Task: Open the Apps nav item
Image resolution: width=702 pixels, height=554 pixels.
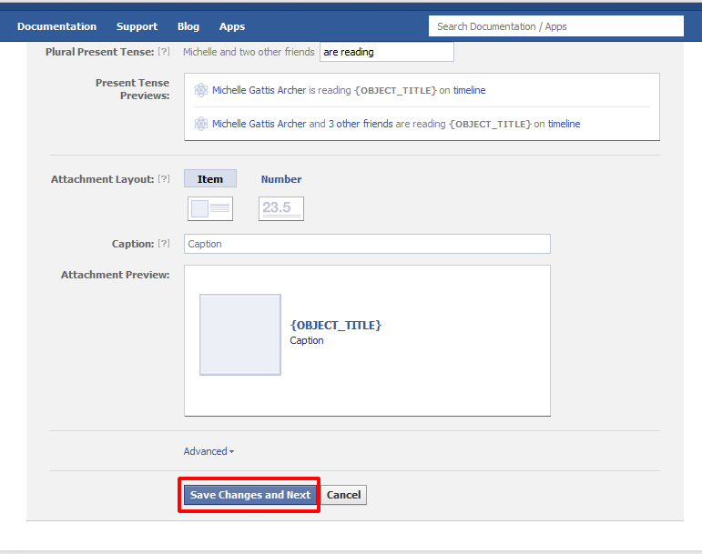Action: (232, 26)
